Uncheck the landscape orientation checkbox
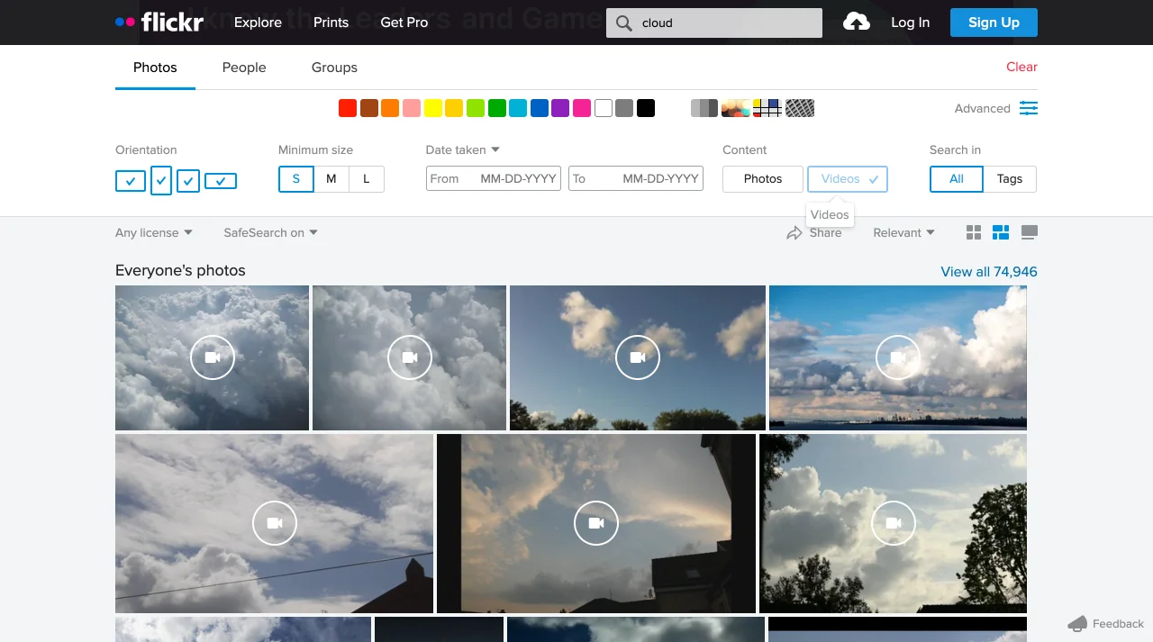1153x642 pixels. [x=130, y=181]
